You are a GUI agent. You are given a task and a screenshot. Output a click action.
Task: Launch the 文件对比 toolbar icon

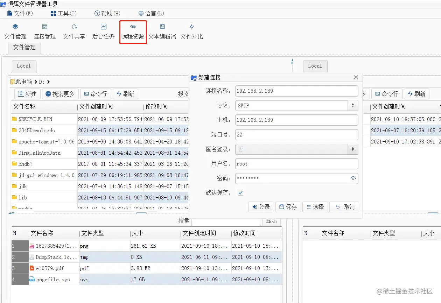(191, 31)
